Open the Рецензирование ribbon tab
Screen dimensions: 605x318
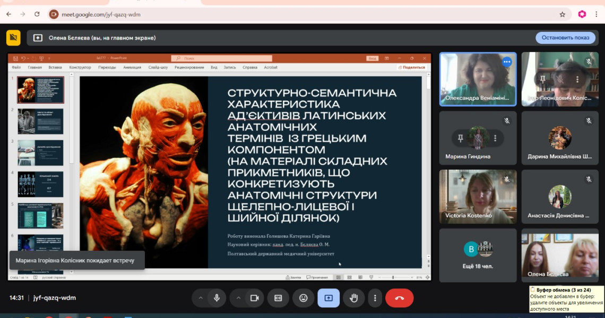tap(189, 67)
